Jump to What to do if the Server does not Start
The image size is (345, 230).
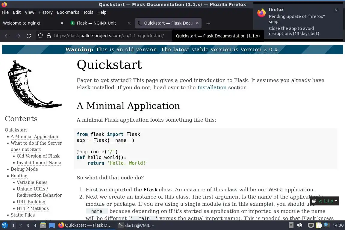click(36, 146)
